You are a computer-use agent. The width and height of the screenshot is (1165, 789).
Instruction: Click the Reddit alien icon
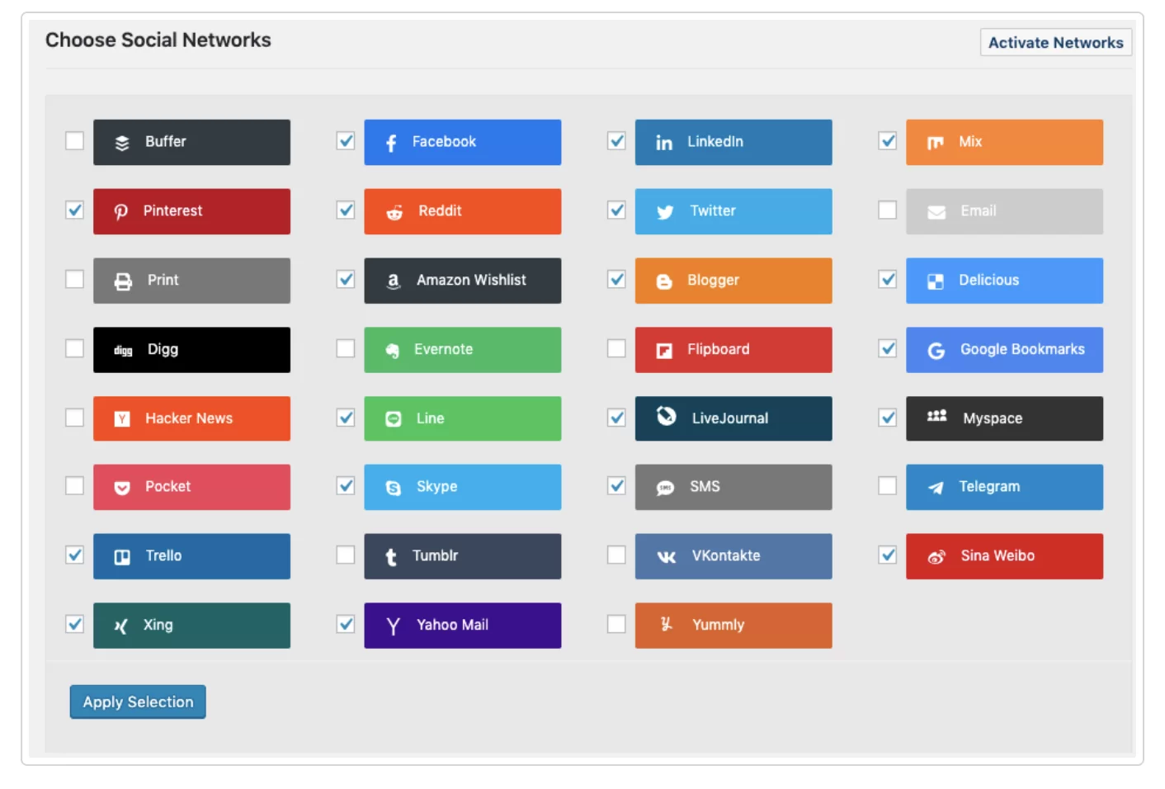pyautogui.click(x=394, y=212)
